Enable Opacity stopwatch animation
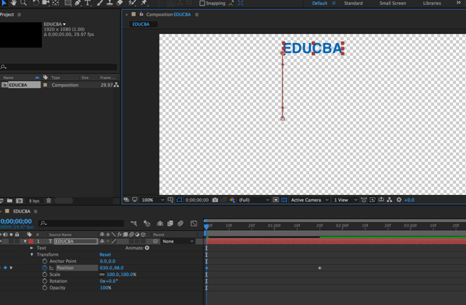 (x=45, y=288)
